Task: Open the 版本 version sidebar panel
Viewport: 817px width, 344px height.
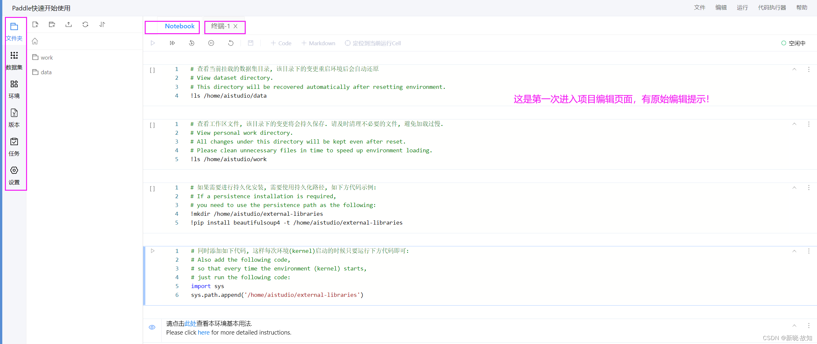Action: (14, 118)
